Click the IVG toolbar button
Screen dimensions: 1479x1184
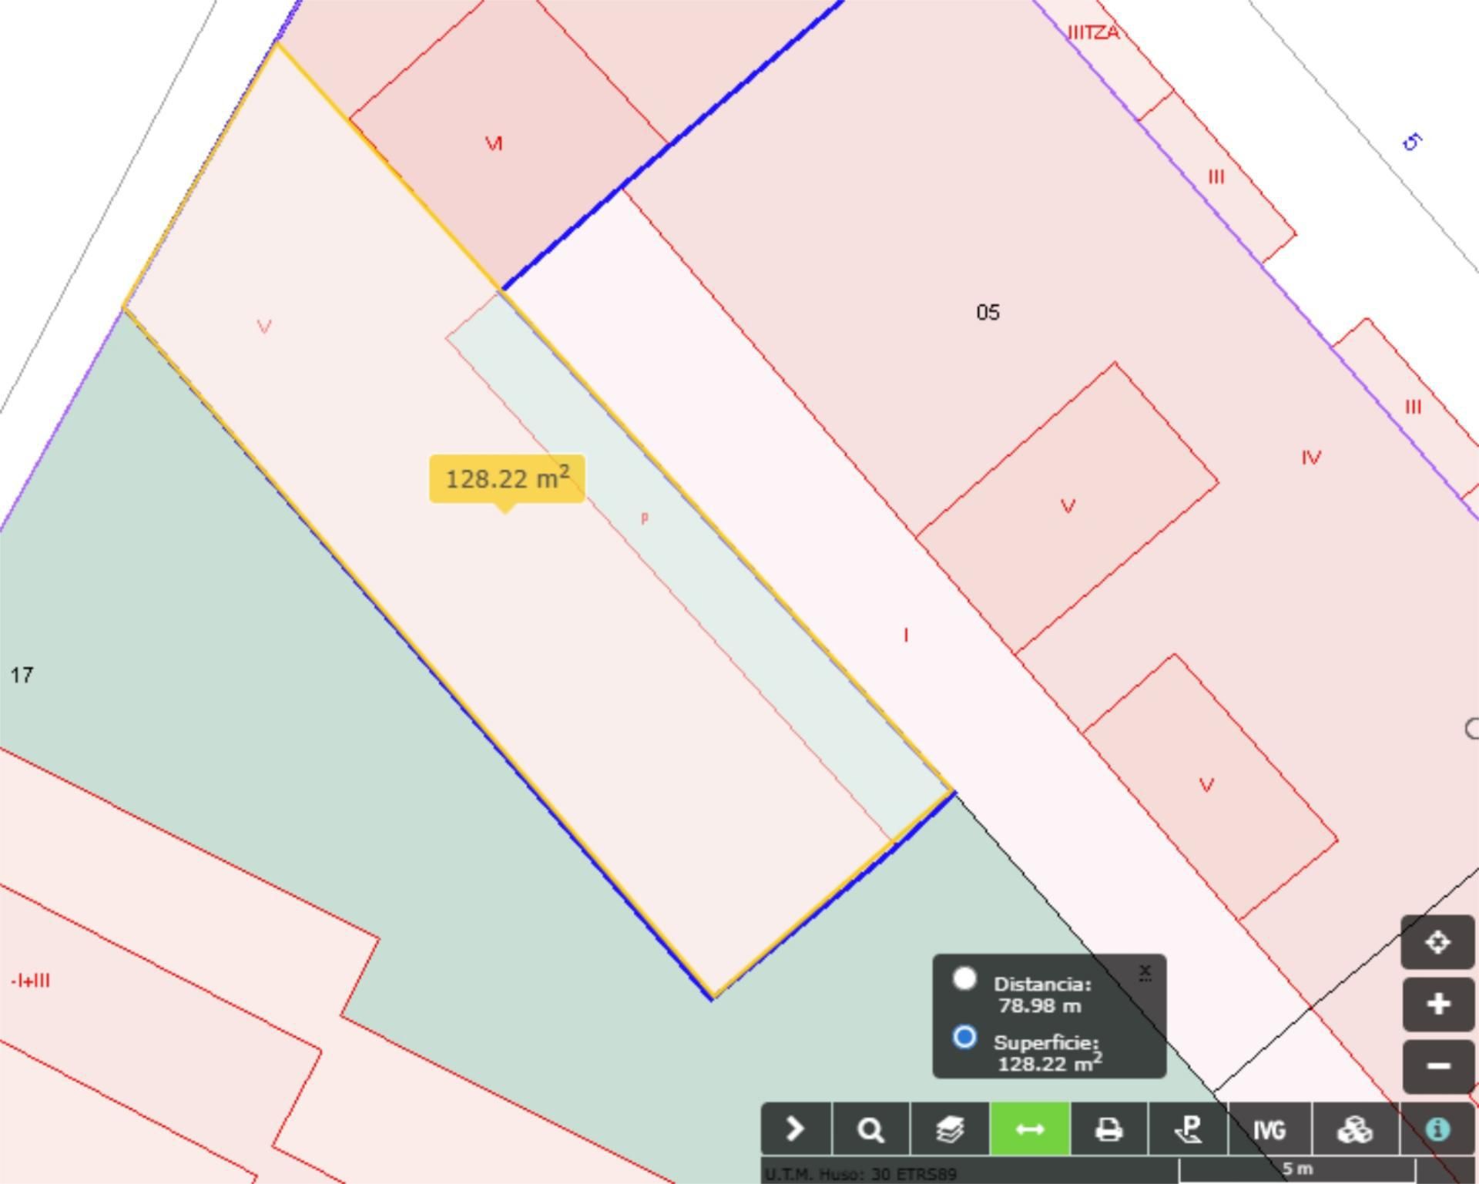click(x=1269, y=1129)
